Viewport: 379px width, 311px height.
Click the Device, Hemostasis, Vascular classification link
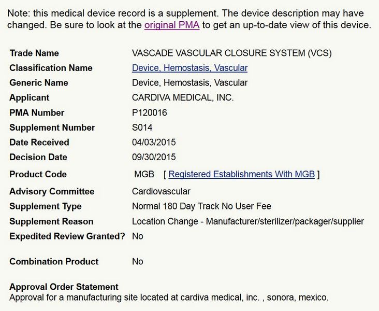tap(189, 68)
